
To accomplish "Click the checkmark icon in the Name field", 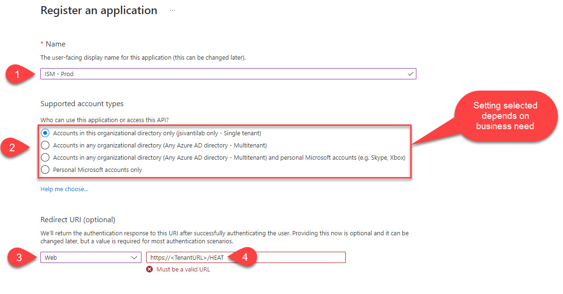I will (x=410, y=74).
